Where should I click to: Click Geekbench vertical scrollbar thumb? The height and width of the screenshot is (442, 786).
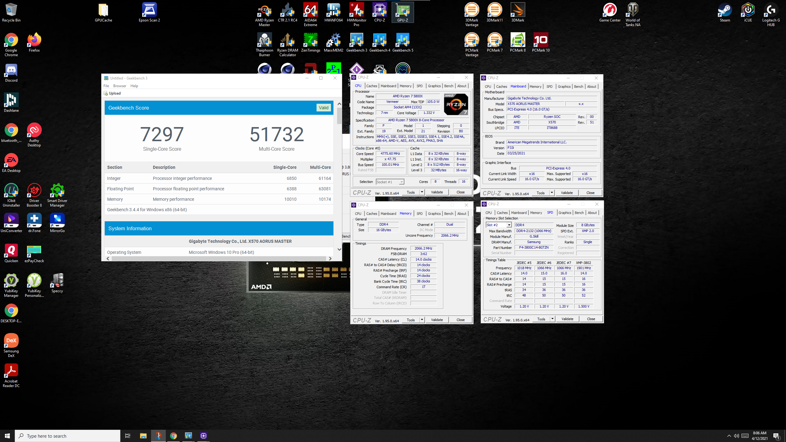point(339,116)
